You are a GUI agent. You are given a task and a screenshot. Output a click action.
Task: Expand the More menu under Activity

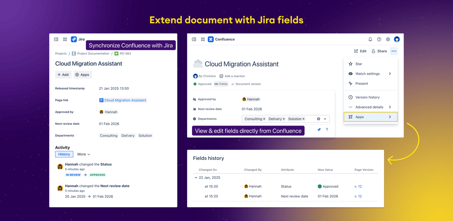tap(83, 154)
